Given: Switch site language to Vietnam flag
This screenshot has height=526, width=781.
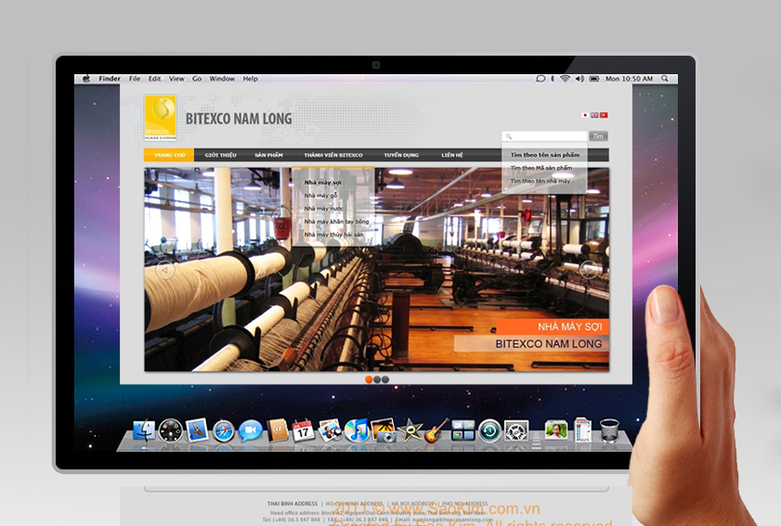Looking at the screenshot, I should [604, 115].
